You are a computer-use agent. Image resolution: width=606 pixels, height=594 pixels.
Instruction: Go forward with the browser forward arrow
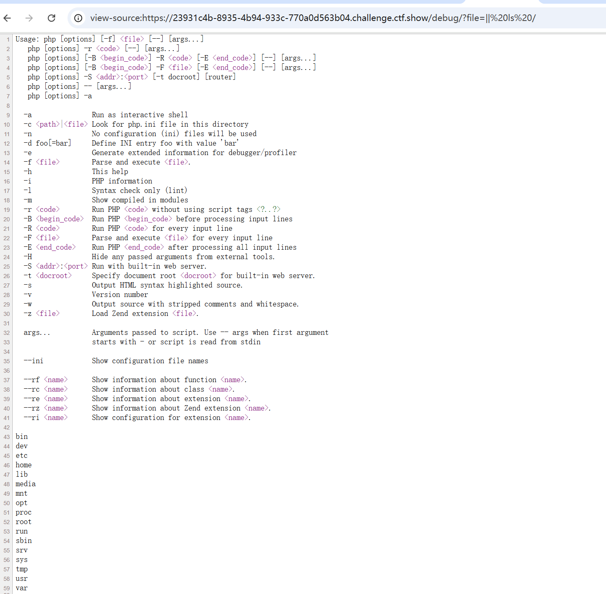29,18
